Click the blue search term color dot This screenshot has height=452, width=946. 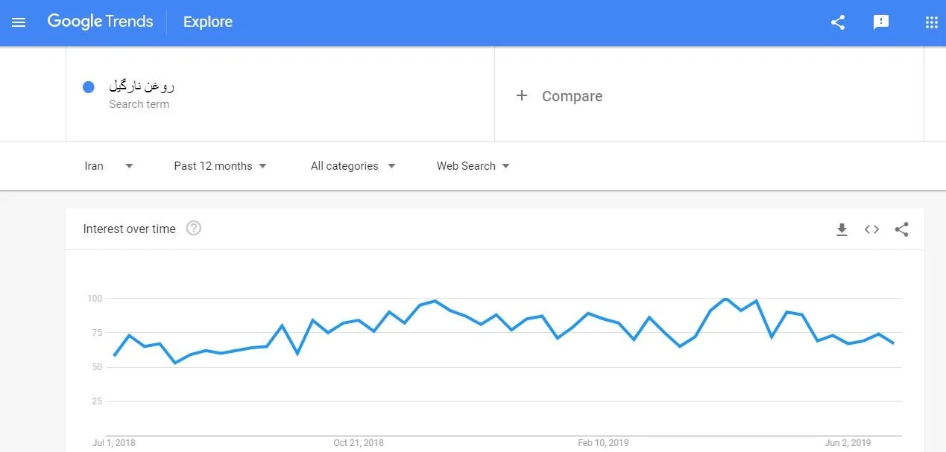[89, 87]
